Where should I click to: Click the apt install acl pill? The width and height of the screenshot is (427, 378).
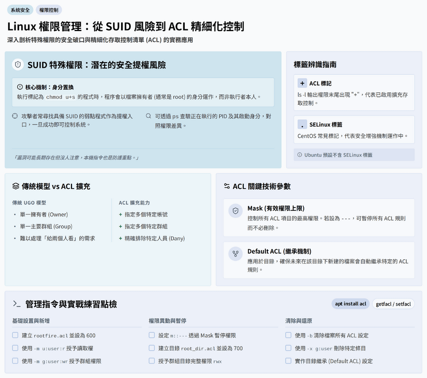tap(351, 304)
